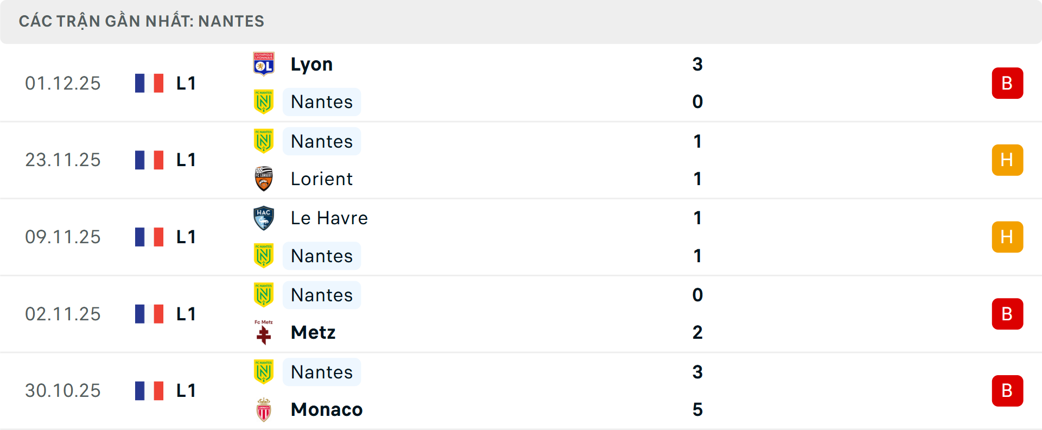Open the Le Havre team link
Screen dimensions: 1042x430
click(x=329, y=218)
